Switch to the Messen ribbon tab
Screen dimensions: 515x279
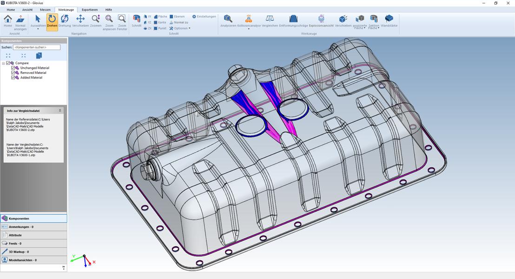(45, 9)
